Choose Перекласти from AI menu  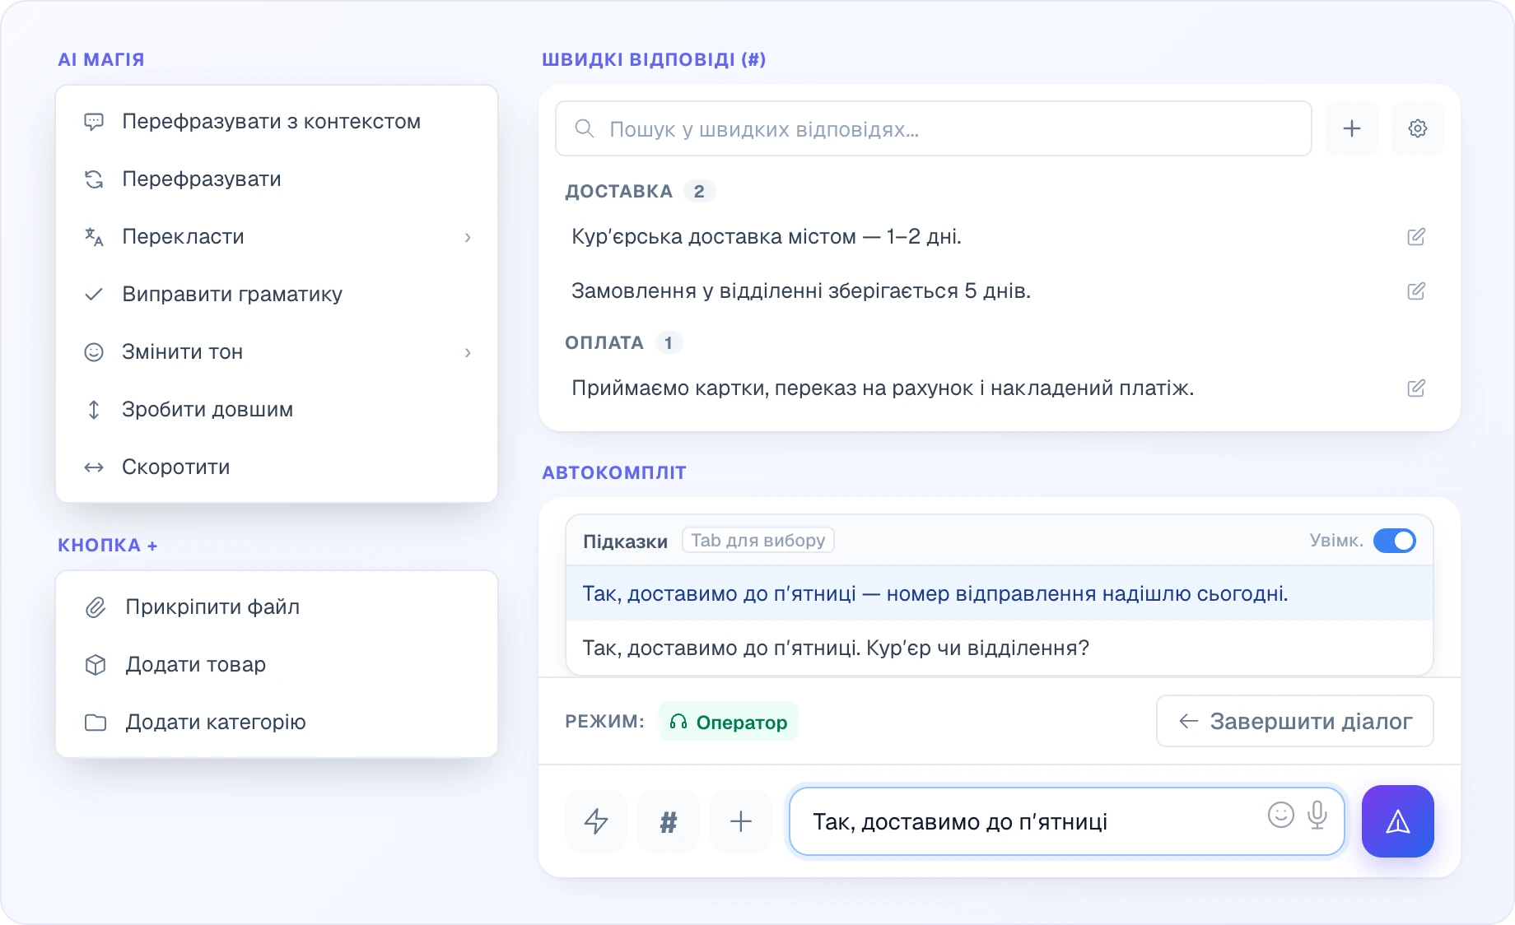tap(277, 237)
